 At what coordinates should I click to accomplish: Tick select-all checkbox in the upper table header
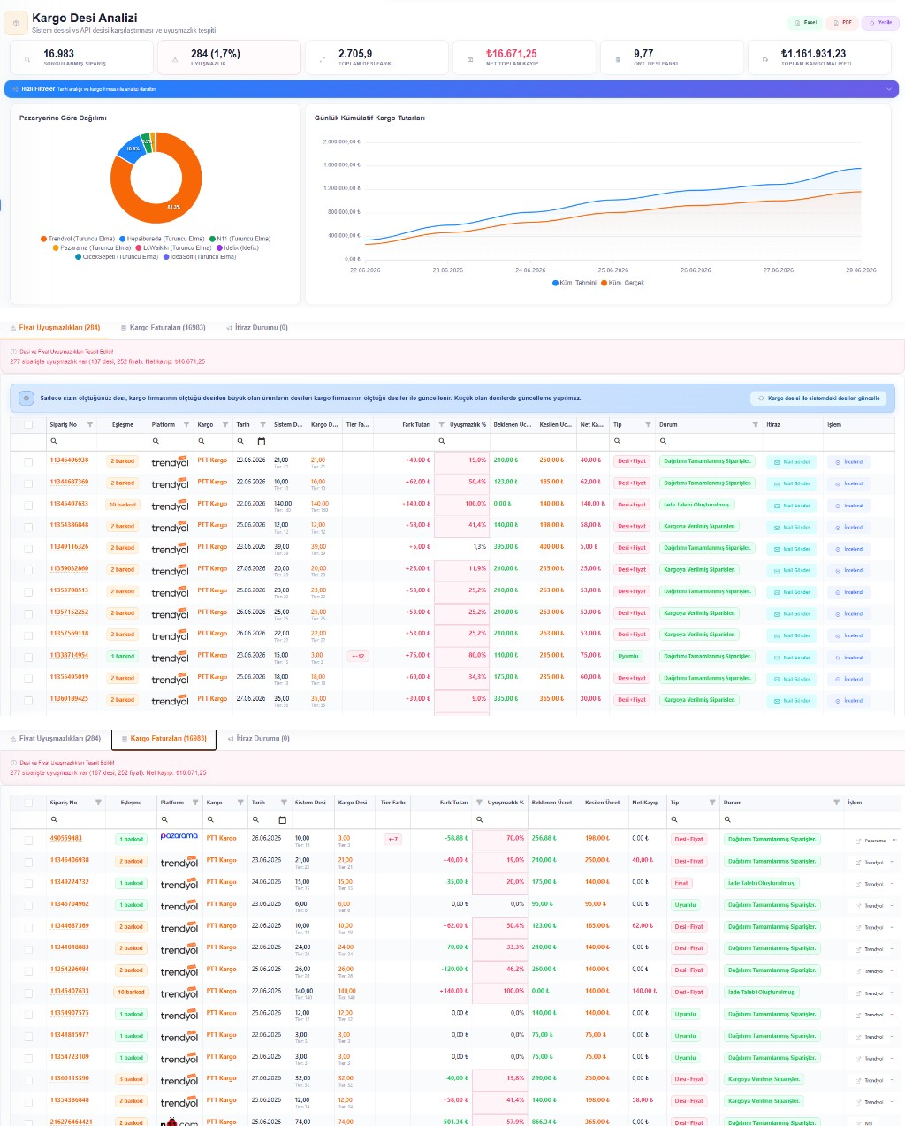point(28,424)
